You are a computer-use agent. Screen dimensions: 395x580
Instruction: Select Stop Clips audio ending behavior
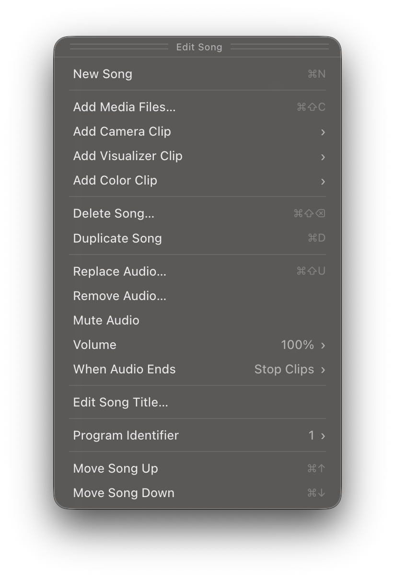(x=284, y=369)
